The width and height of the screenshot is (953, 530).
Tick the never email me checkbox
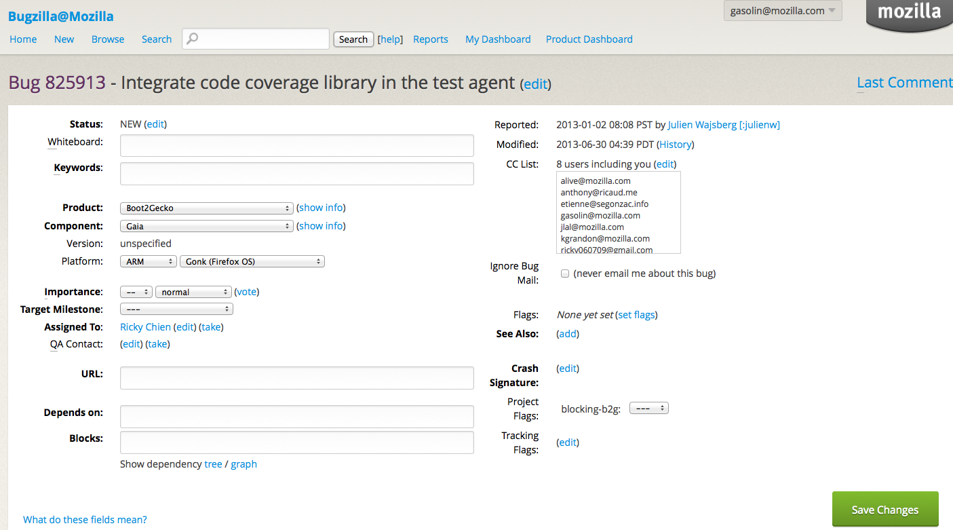(564, 273)
